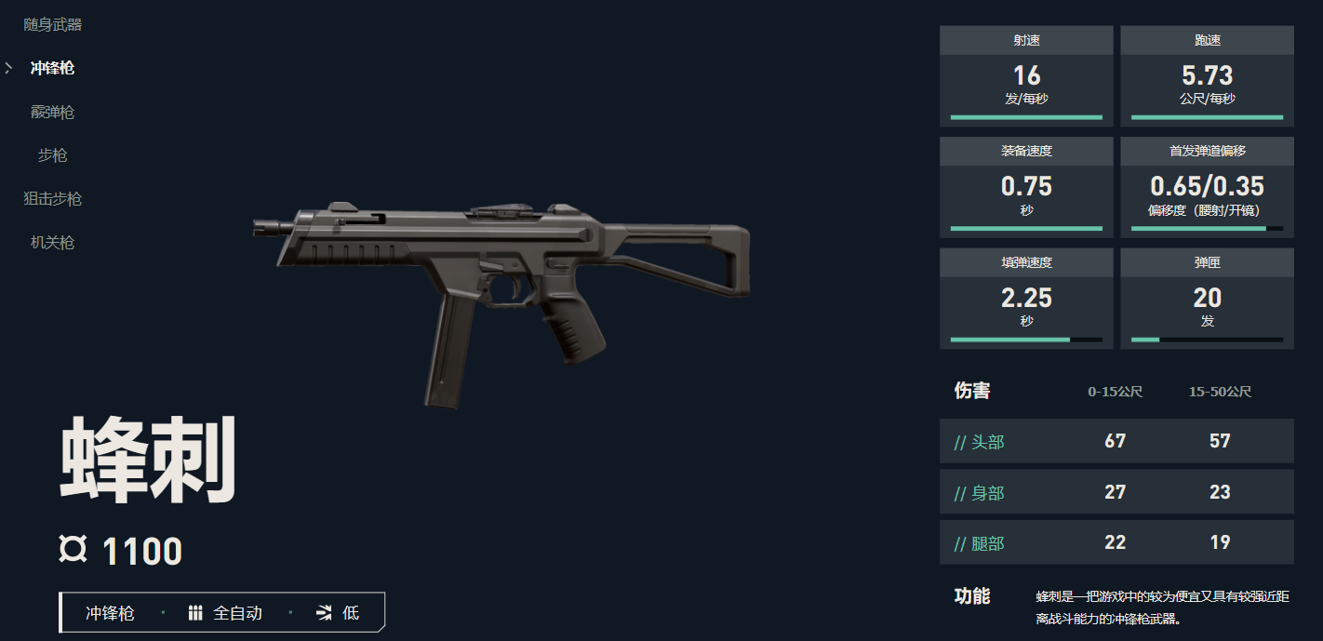The width and height of the screenshot is (1323, 641).
Task: Click the 跑速 run speed stat card
Action: point(1207,76)
